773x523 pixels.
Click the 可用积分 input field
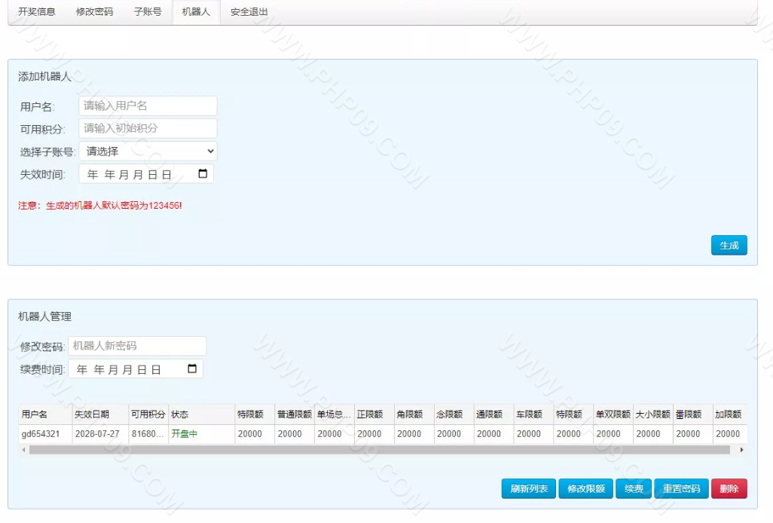(148, 129)
